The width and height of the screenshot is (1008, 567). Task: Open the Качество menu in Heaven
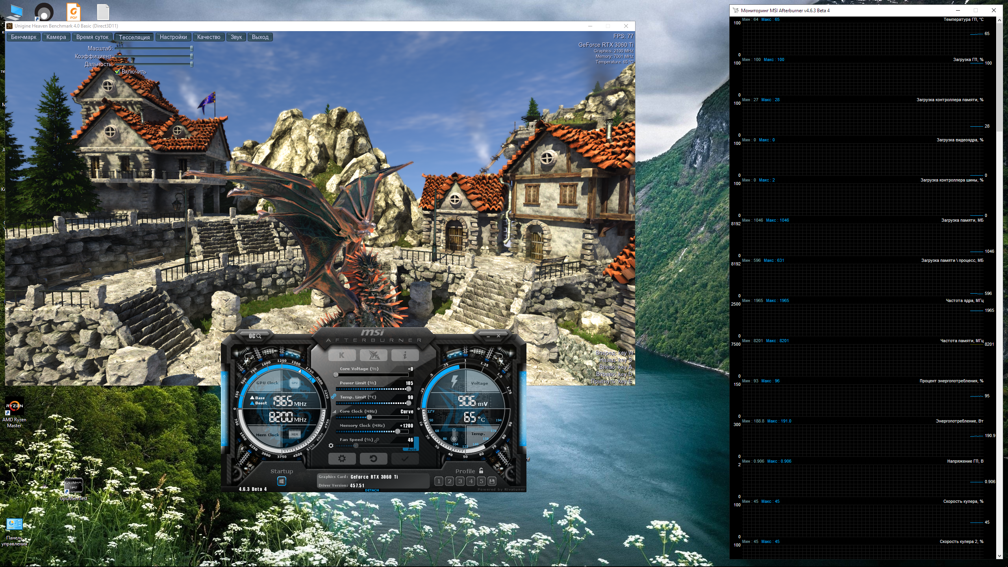(x=208, y=37)
